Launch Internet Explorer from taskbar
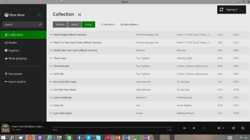 [50, 137]
